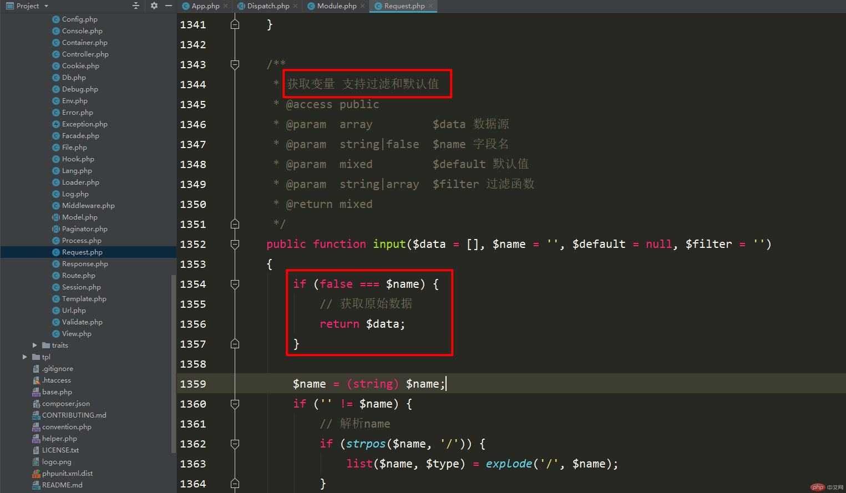The image size is (846, 493).
Task: Select Log.php in the tree
Action: pos(75,194)
